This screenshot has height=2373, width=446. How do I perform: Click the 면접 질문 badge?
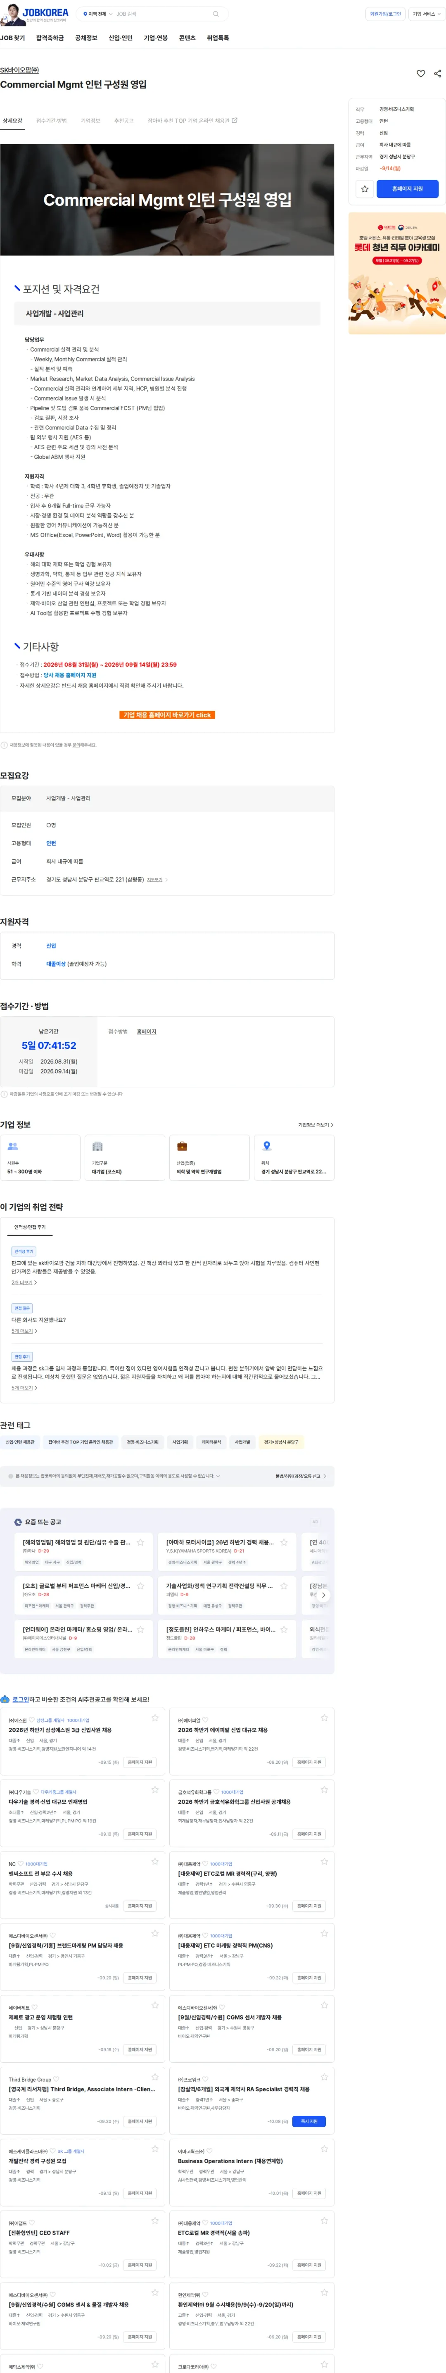click(22, 1309)
